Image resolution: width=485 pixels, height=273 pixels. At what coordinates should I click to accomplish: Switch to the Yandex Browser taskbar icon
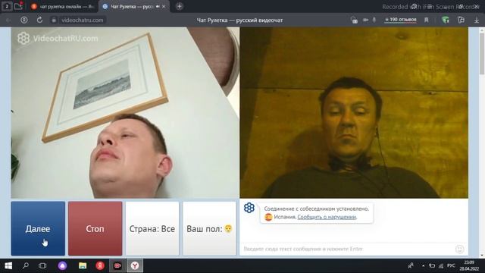(x=135, y=265)
